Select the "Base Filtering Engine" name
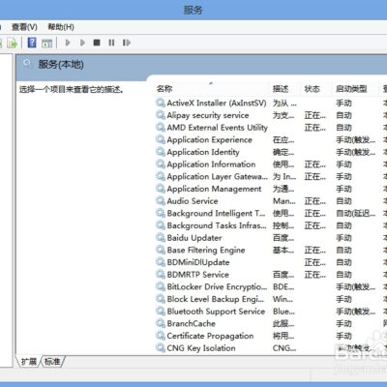 pos(206,251)
